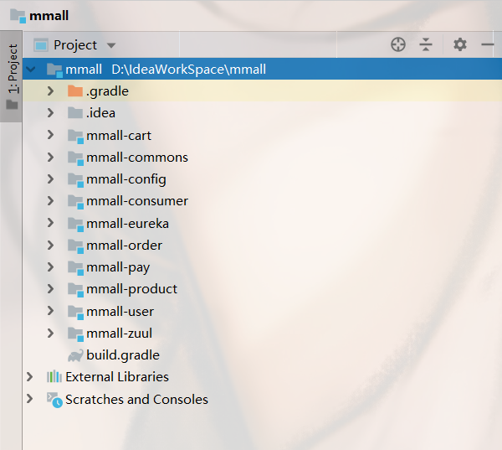Expand the mmall-product module
The height and width of the screenshot is (450, 502).
50,289
